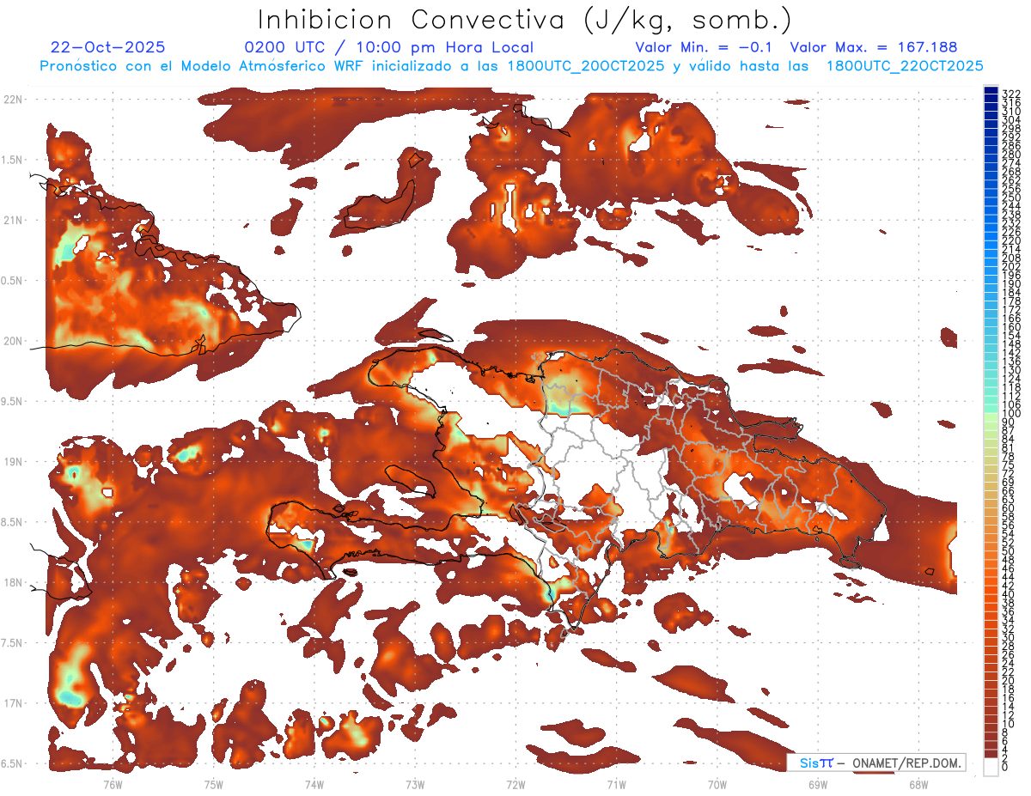Click the title "Inhibicion Convectiva (J/kg, somb.)"

[x=525, y=20]
